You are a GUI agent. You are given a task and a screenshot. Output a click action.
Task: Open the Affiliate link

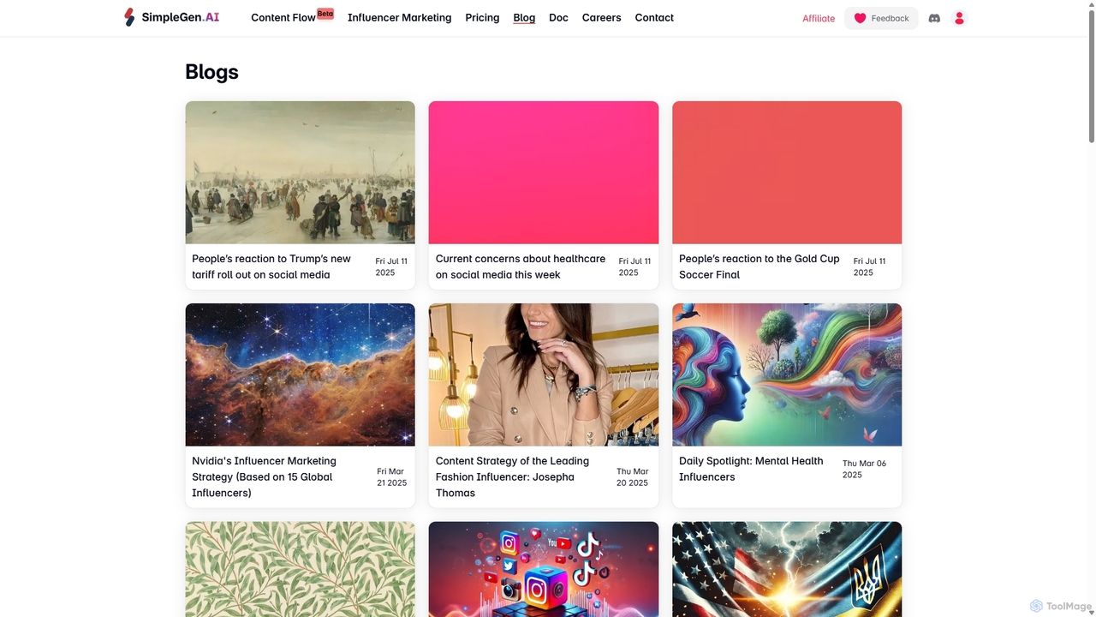(819, 18)
